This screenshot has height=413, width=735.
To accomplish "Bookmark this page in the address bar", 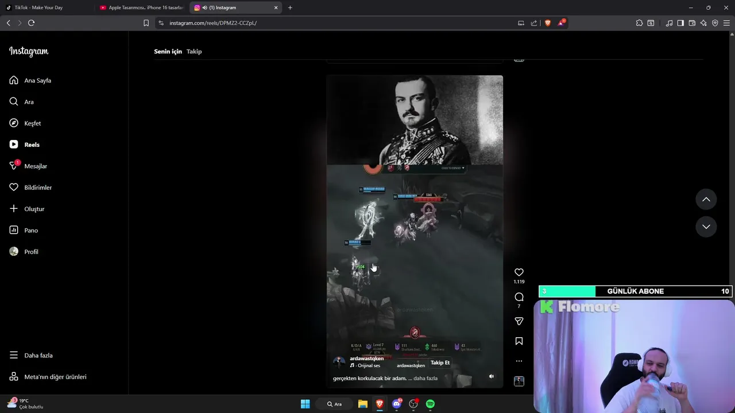I will pyautogui.click(x=146, y=23).
